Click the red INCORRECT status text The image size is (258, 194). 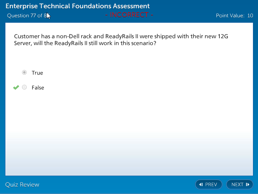(x=129, y=15)
